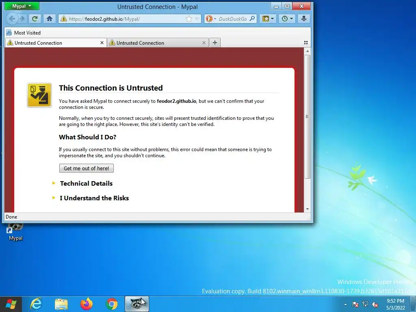Screen dimensions: 416x312
Task: Go forward with the Forward arrow
Action: tap(22, 19)
